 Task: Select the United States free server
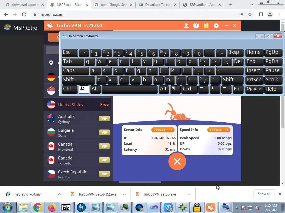tap(77, 105)
